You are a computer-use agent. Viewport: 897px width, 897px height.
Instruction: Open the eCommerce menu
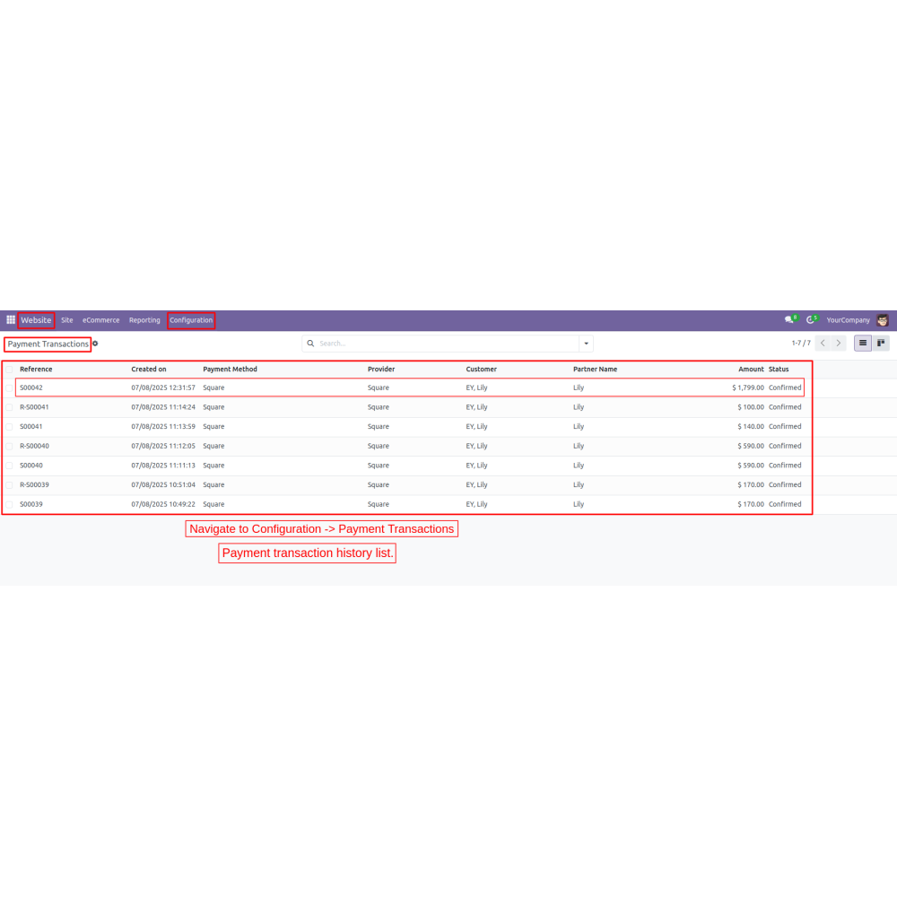(x=100, y=320)
